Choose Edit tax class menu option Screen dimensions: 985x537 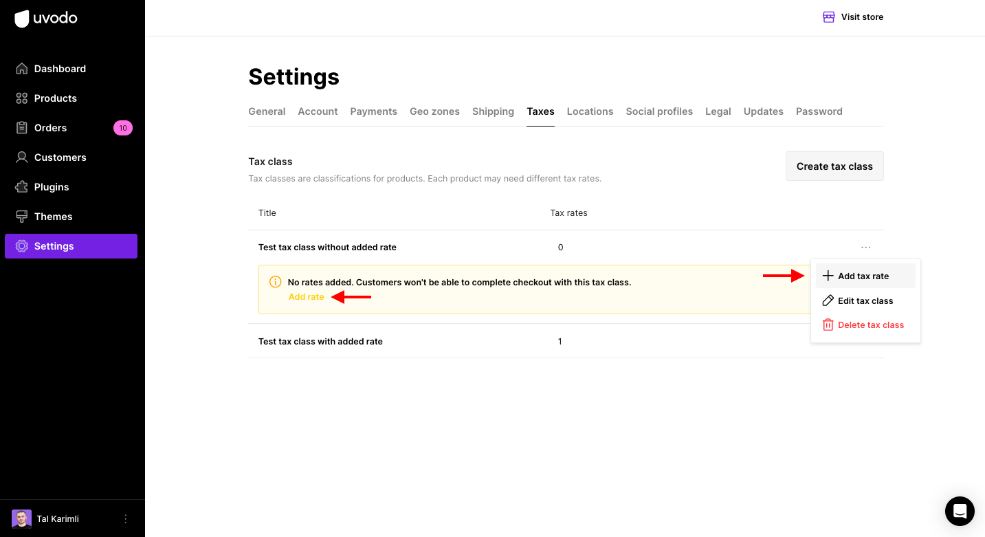click(865, 300)
